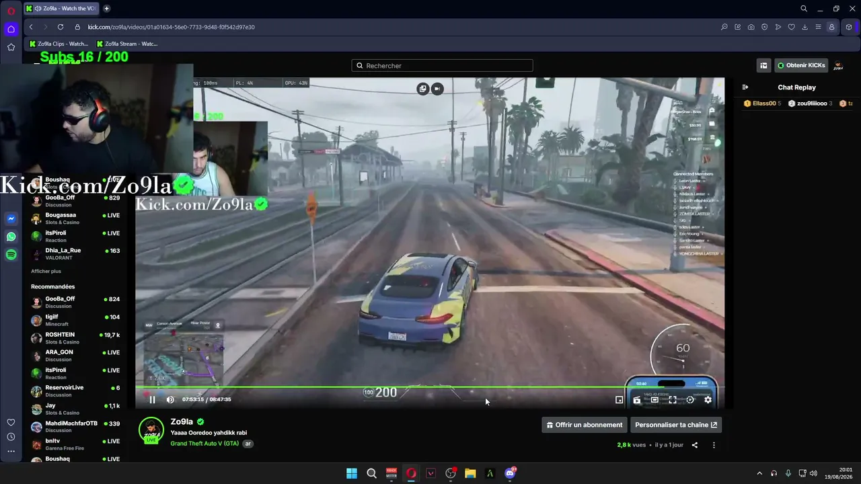Image resolution: width=861 pixels, height=484 pixels.
Task: Click the Rechercher search field
Action: tap(442, 65)
